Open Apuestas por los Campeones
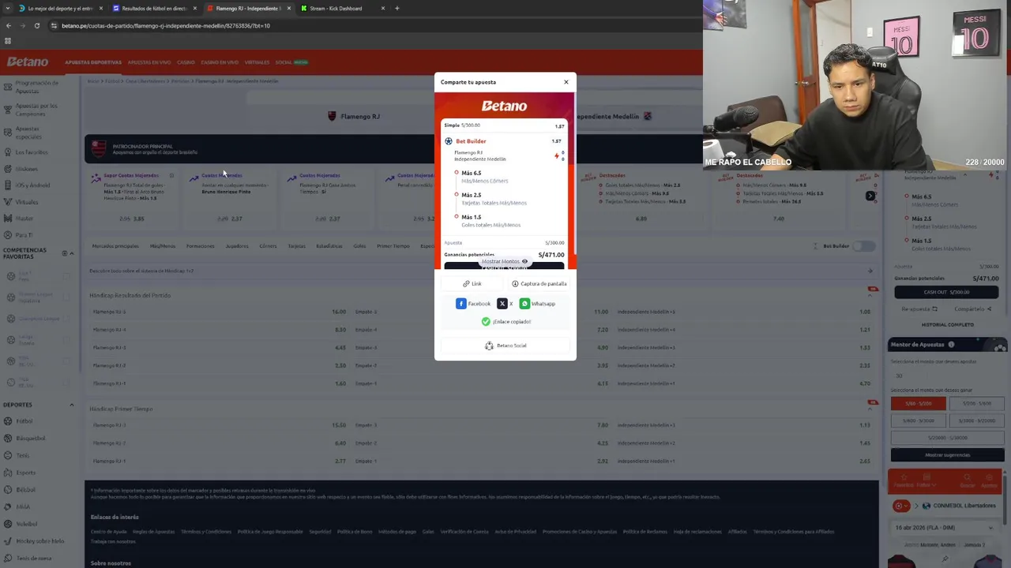The height and width of the screenshot is (568, 1011). 36,110
